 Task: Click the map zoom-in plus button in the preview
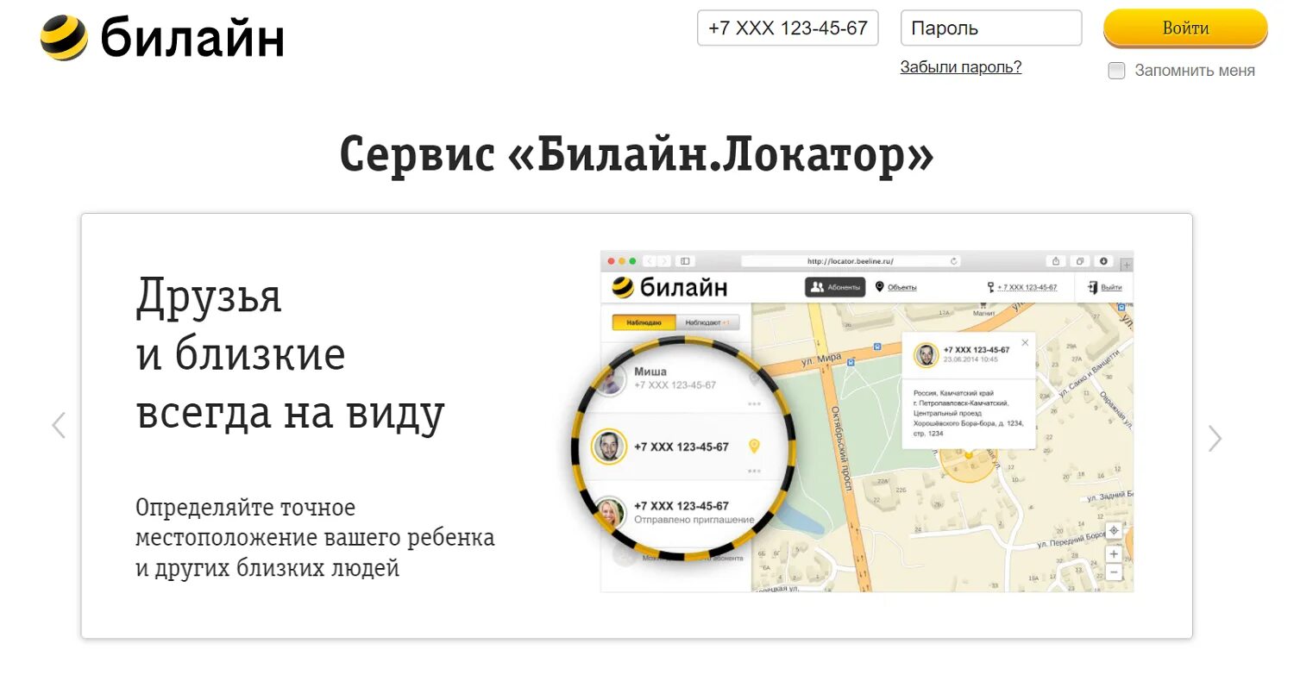click(1114, 554)
